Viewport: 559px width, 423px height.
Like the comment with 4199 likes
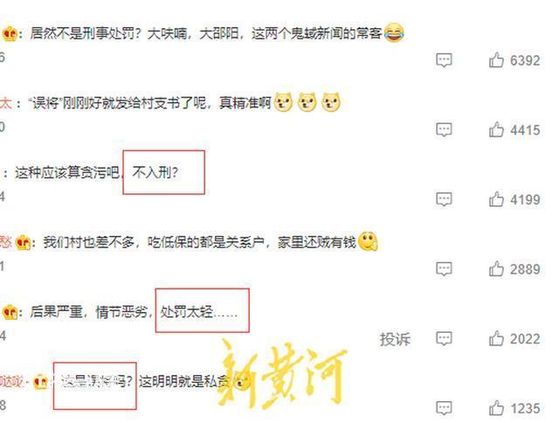point(496,199)
